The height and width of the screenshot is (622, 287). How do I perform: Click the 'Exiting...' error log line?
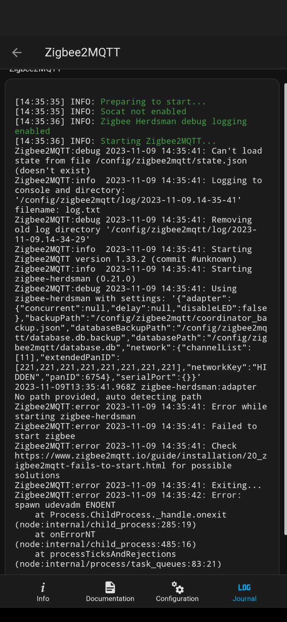tap(236, 485)
